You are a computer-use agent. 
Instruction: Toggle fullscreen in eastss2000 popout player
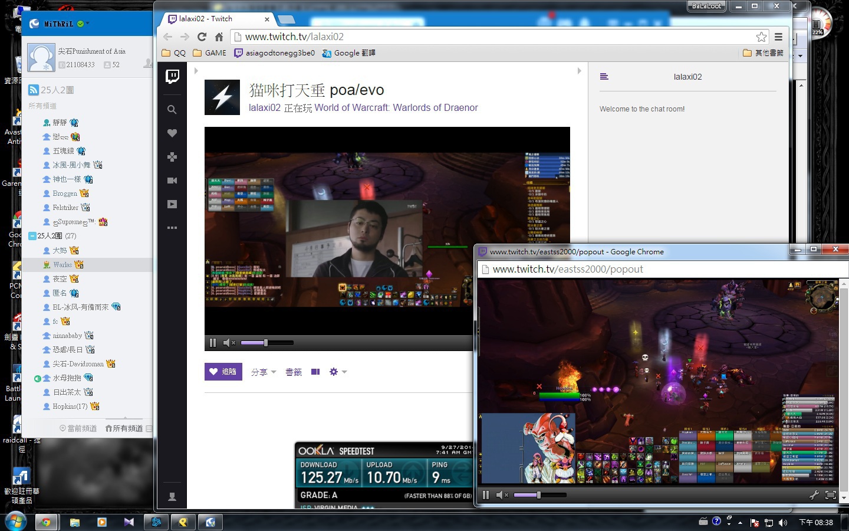click(831, 495)
